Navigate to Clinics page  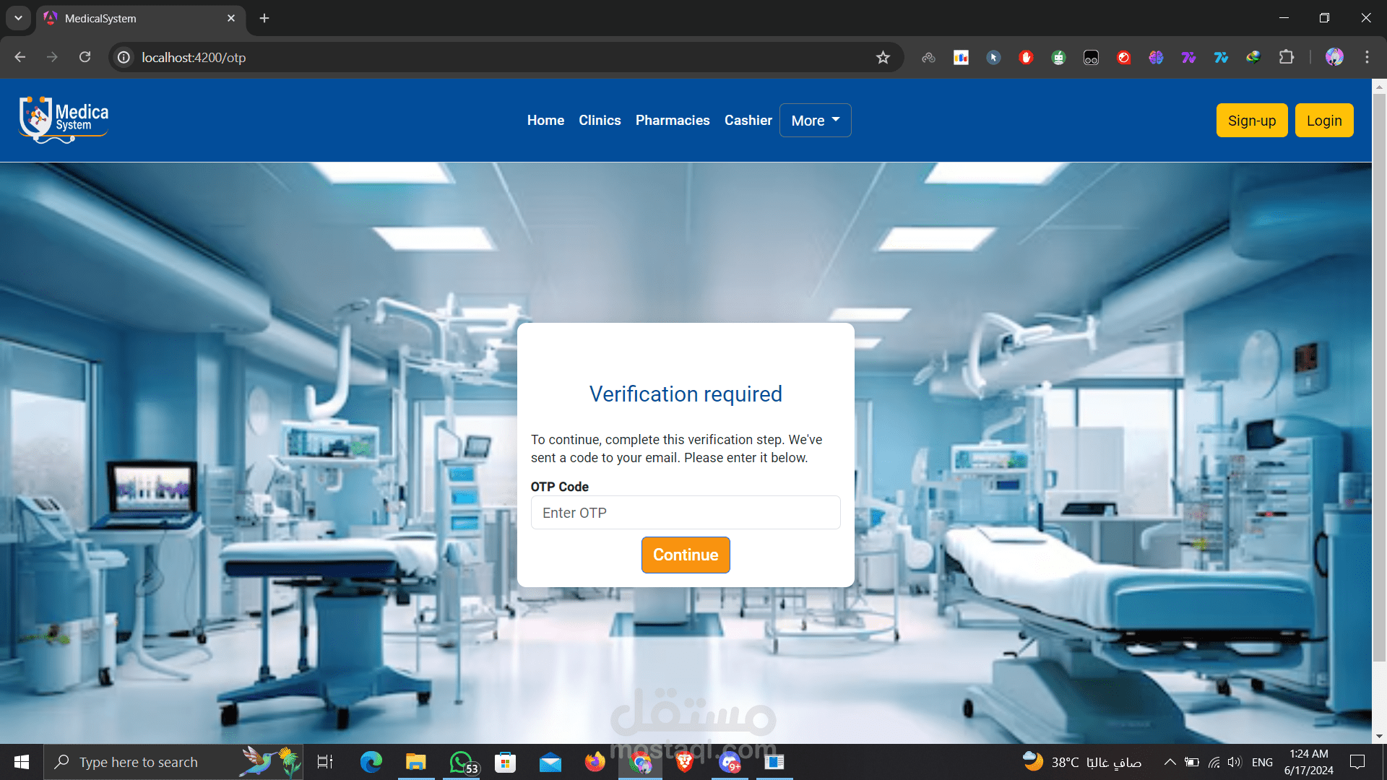[600, 121]
